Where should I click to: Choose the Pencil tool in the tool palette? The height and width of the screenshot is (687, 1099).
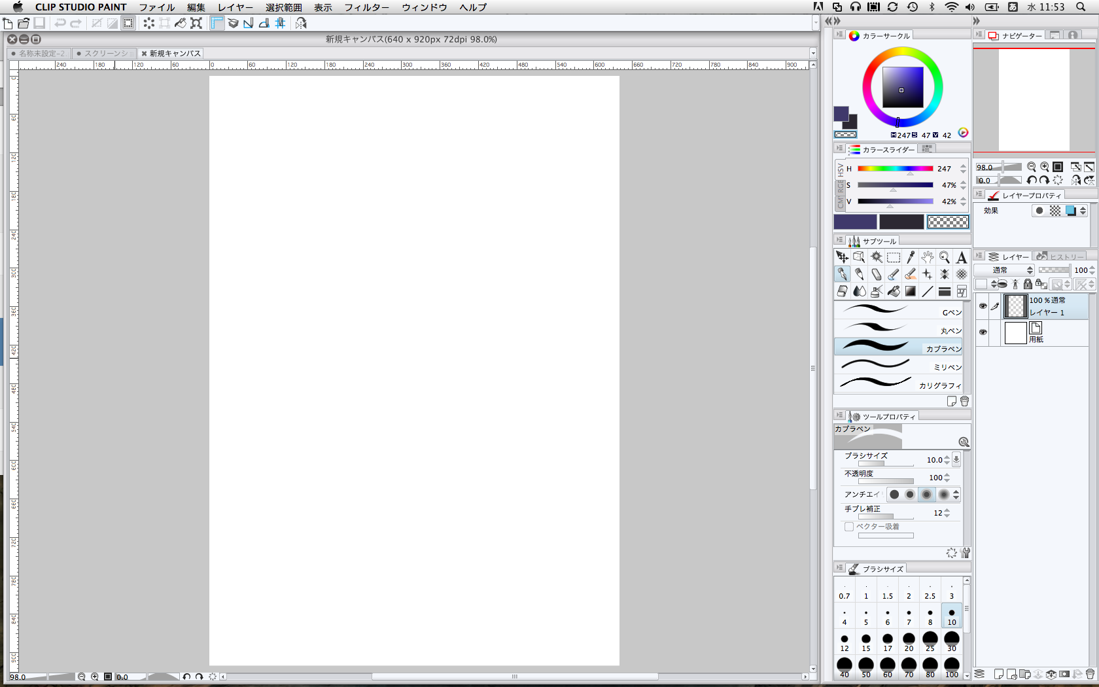point(859,275)
